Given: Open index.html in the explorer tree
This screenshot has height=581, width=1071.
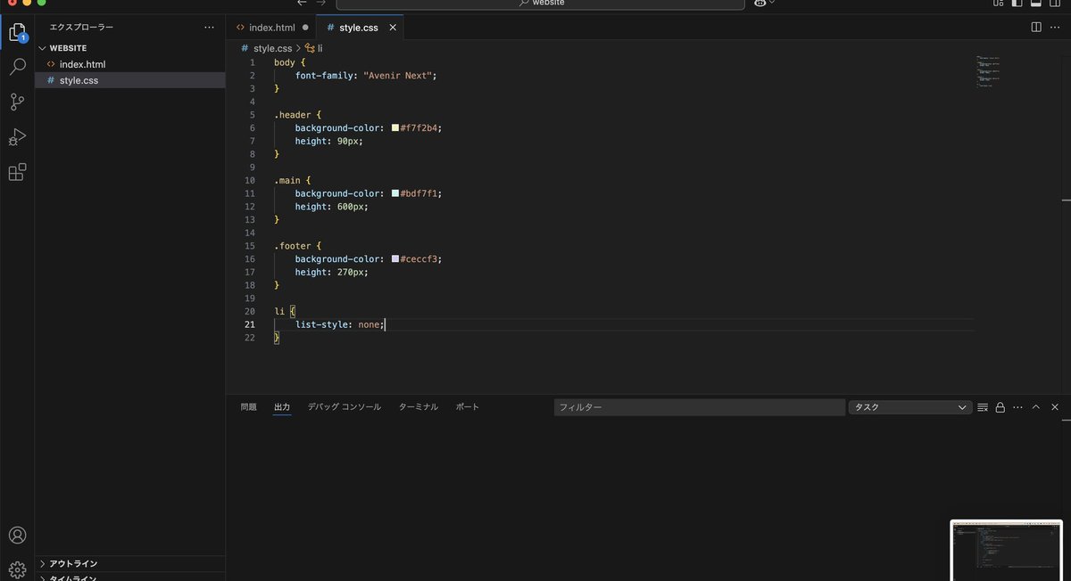Looking at the screenshot, I should [x=130, y=64].
